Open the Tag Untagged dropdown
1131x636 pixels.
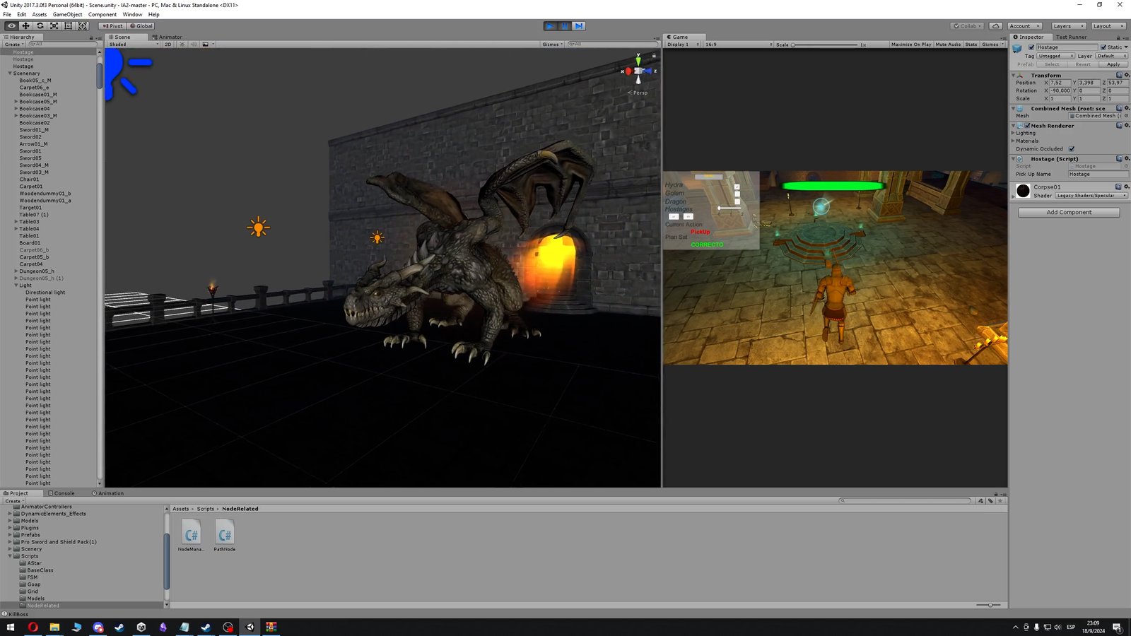point(1056,56)
